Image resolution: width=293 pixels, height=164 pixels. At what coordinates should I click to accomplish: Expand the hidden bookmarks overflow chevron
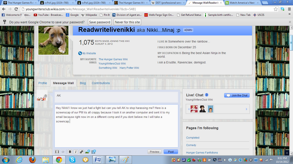289,15
